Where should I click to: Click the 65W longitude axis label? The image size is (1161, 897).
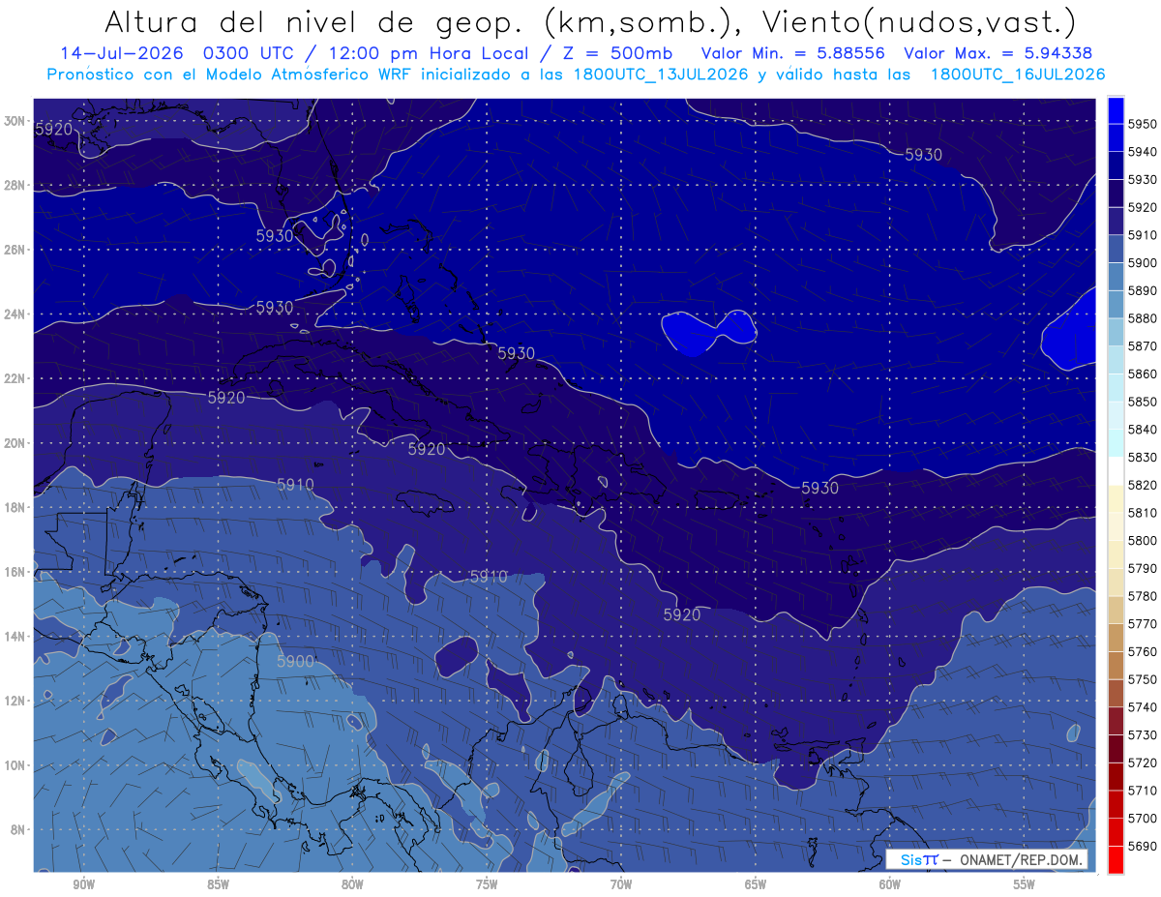coord(756,884)
